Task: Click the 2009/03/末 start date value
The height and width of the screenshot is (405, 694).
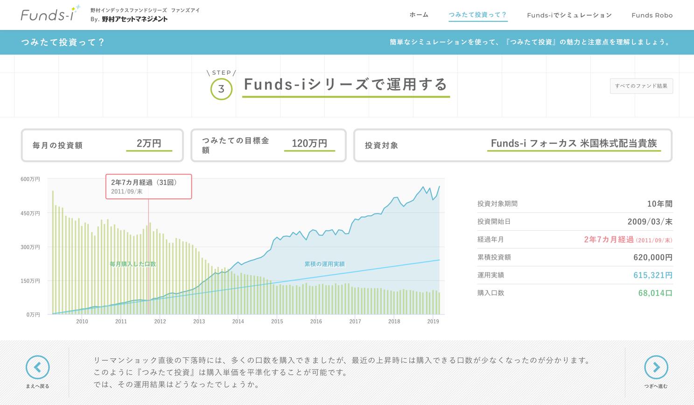Action: (650, 222)
